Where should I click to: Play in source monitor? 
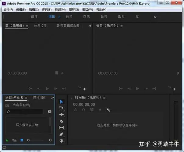pos(47,88)
